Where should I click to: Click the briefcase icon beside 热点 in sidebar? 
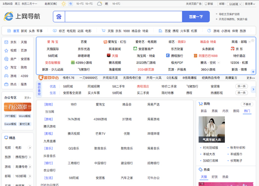coord(6,84)
